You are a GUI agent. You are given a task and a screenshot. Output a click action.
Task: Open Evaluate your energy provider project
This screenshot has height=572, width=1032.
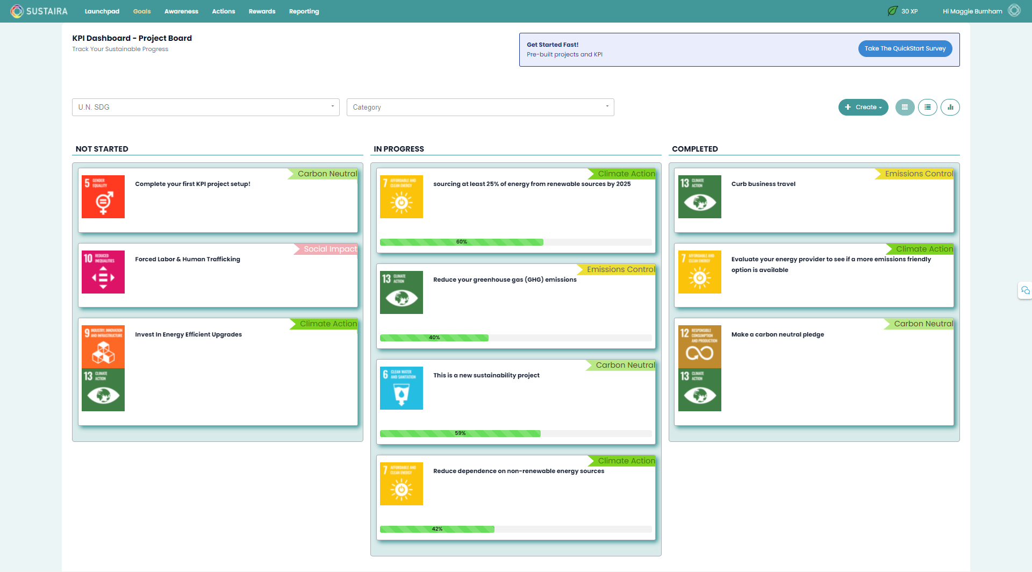click(831, 264)
